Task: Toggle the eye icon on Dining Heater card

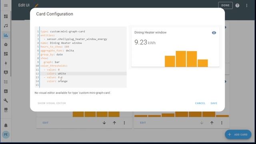Action: pos(214,33)
